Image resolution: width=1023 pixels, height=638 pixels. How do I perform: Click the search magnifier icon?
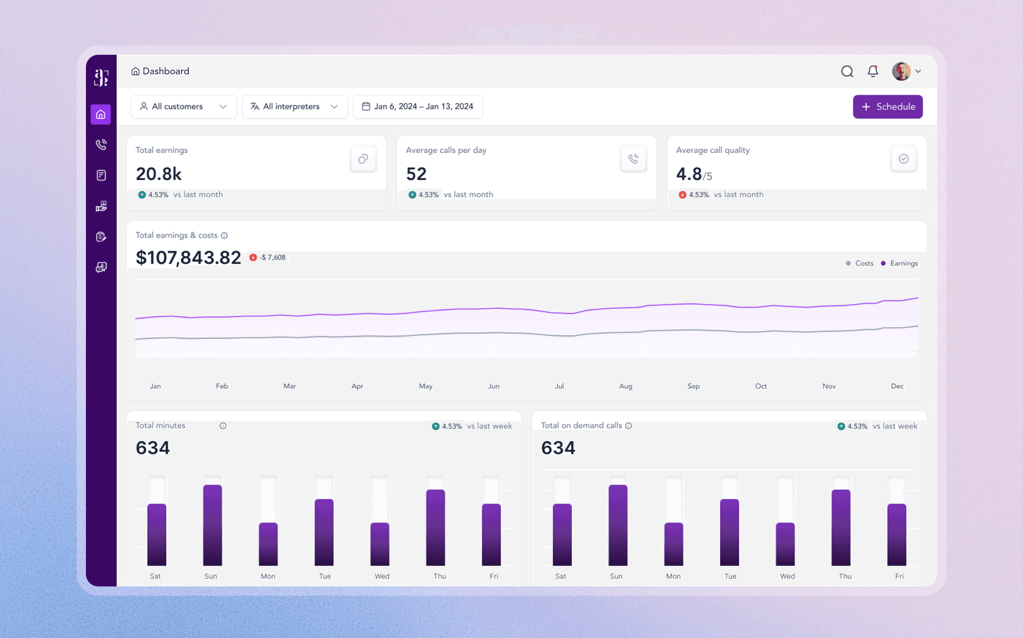(847, 72)
